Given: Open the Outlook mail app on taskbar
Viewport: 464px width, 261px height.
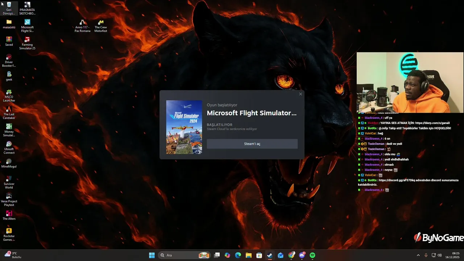Looking at the screenshot, I should point(281,255).
